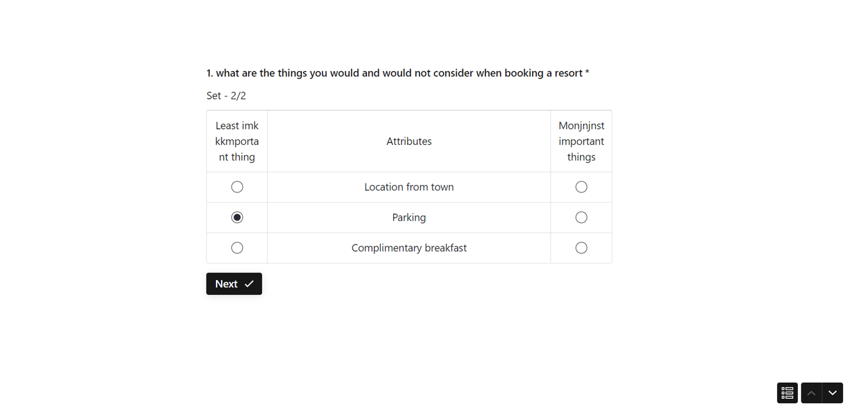
Task: Click the required asterisk after the question
Action: 587,73
